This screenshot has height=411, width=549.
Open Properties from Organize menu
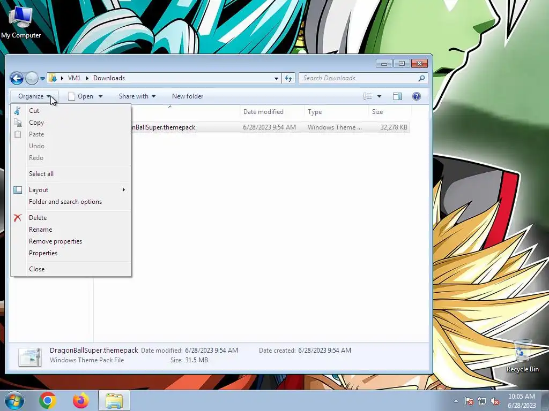[71, 253]
